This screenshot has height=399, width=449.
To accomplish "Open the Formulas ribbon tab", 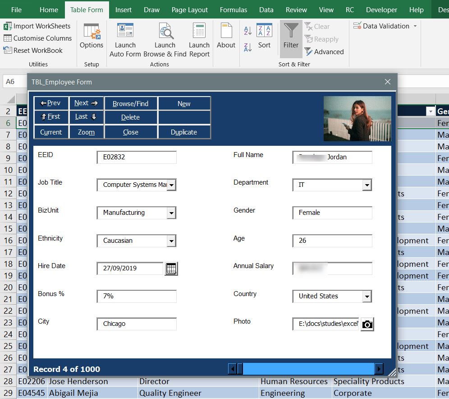I will (x=234, y=9).
